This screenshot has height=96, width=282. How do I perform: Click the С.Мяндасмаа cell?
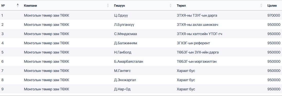point(125,34)
